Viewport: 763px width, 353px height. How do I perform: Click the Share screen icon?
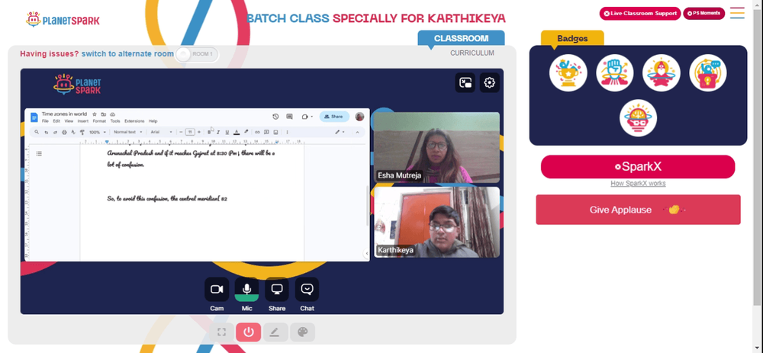pos(277,289)
